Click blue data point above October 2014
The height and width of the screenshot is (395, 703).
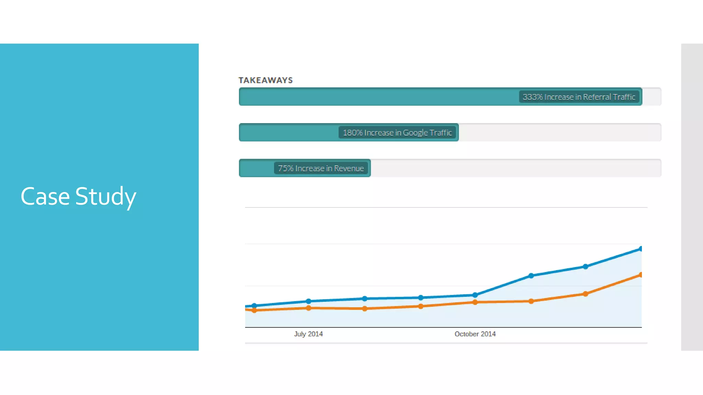tap(475, 295)
